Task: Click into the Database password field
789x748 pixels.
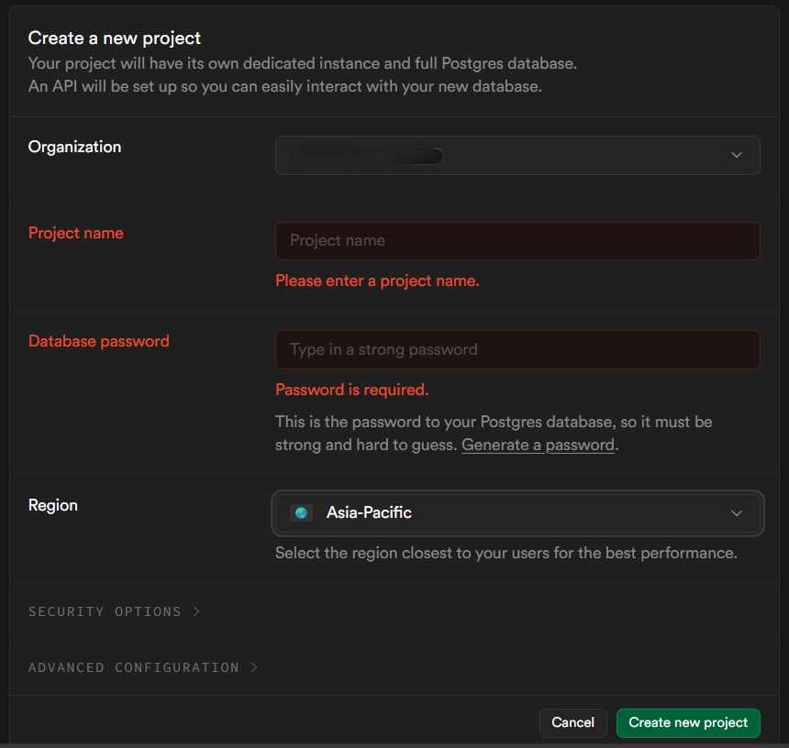Action: point(517,349)
